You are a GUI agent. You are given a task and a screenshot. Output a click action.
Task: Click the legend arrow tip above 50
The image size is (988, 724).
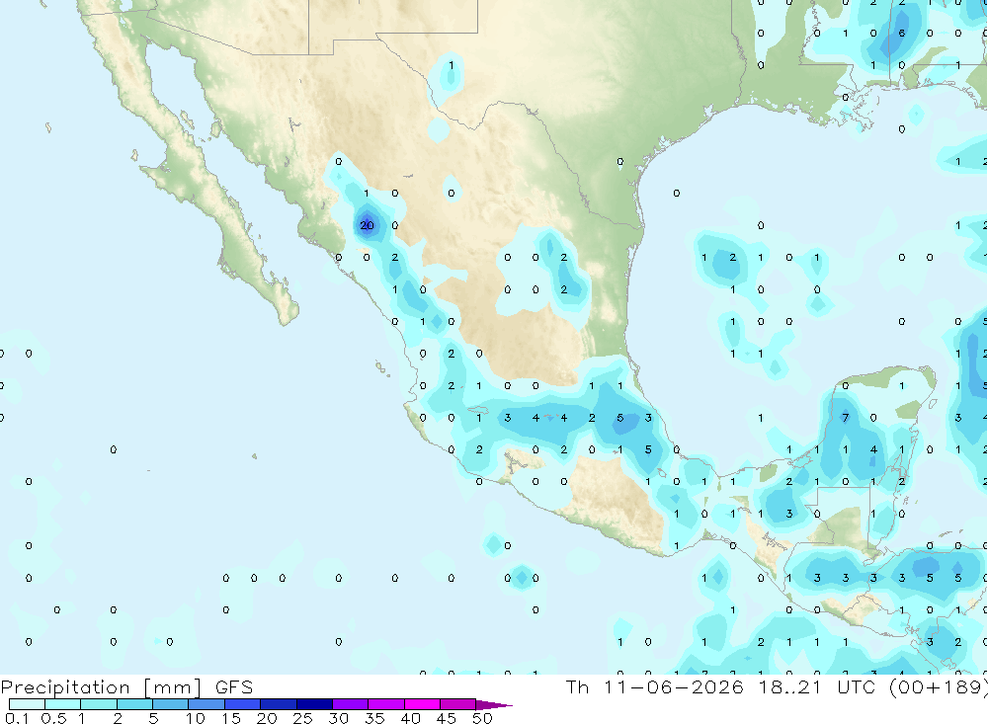(493, 705)
